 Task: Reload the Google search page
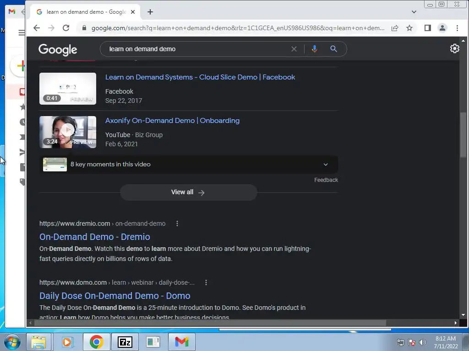point(66,28)
